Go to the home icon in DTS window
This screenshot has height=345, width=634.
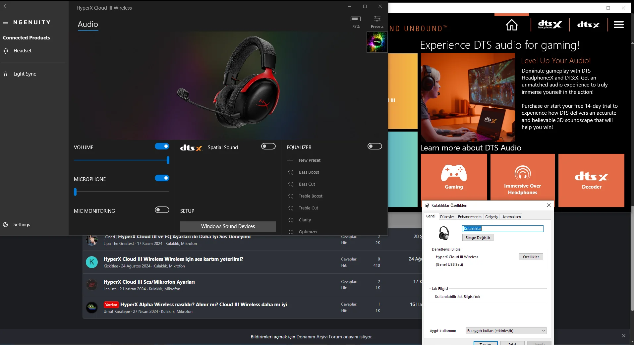[x=512, y=25]
